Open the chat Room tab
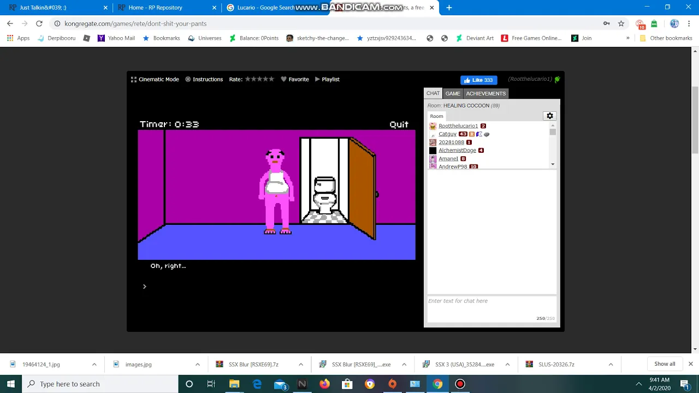 tap(436, 116)
